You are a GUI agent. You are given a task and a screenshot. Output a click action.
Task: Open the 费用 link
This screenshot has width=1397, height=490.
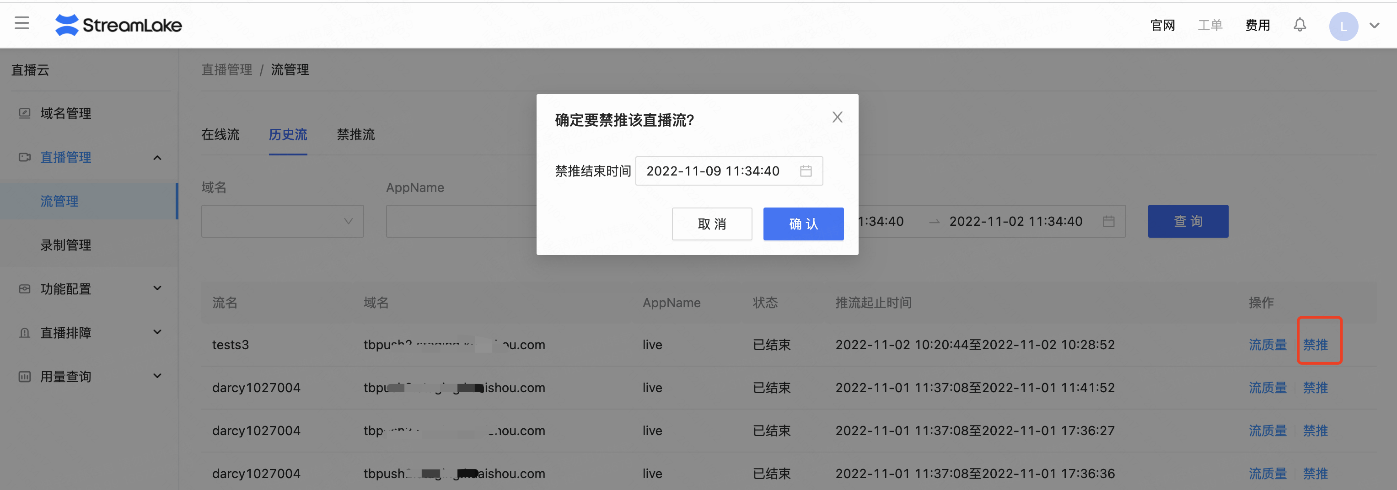pos(1257,26)
